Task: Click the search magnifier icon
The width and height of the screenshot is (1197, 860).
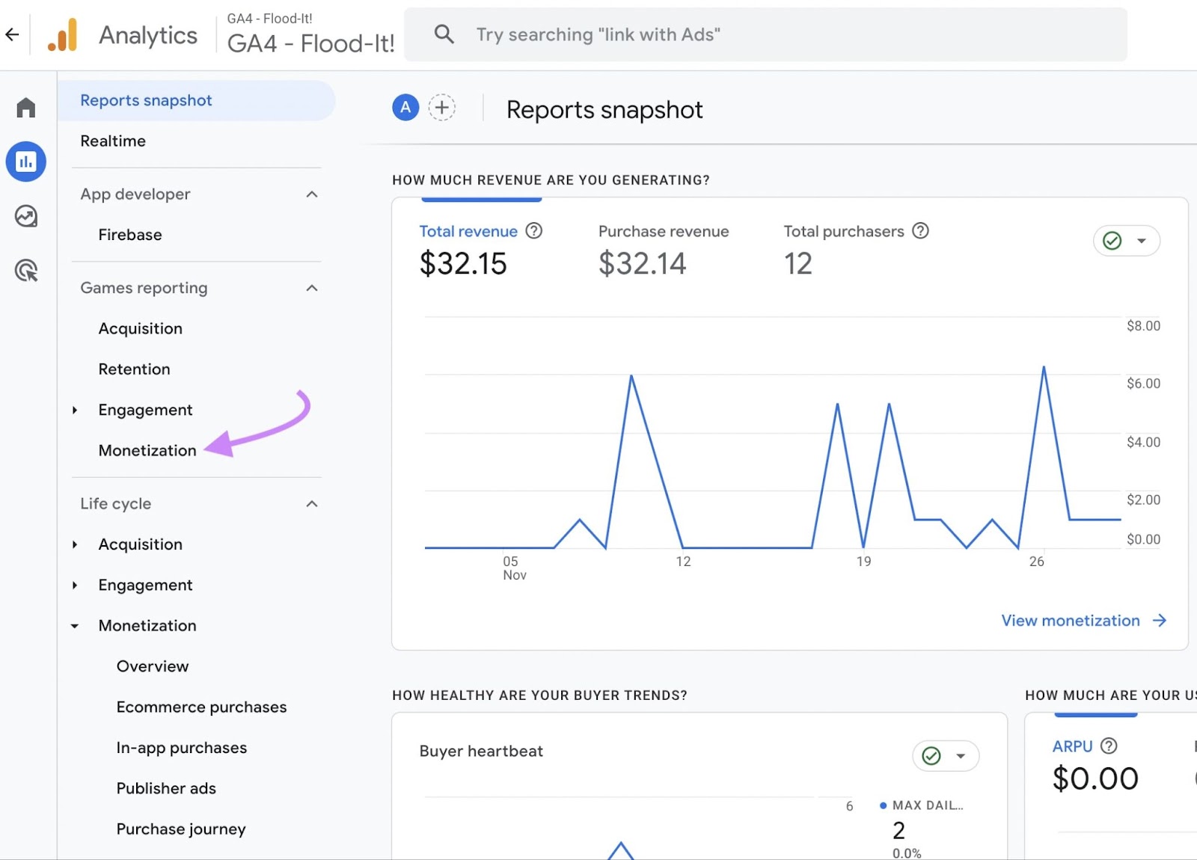Action: pyautogui.click(x=444, y=34)
